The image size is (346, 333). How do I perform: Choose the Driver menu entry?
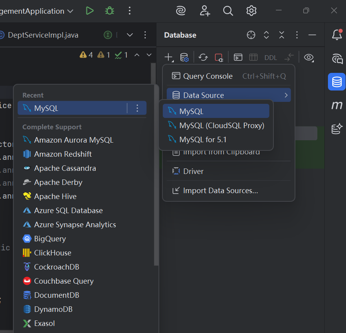(x=229, y=171)
